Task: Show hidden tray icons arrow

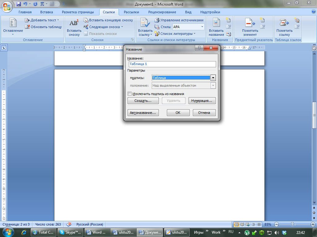Action: tap(240, 233)
